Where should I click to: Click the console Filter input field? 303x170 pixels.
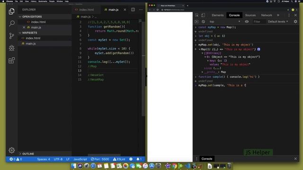[x=259, y=22]
